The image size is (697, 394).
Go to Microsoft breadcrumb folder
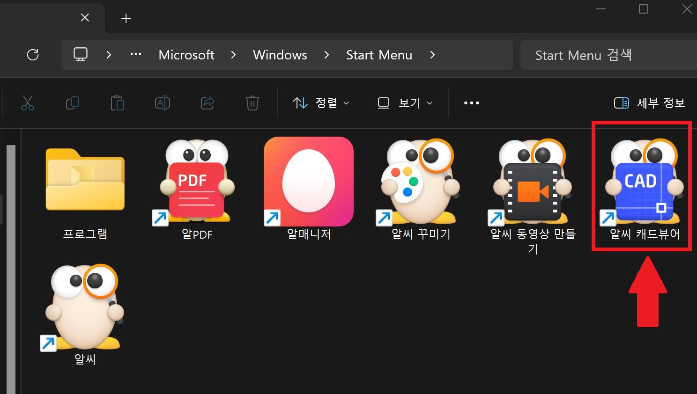coord(186,55)
